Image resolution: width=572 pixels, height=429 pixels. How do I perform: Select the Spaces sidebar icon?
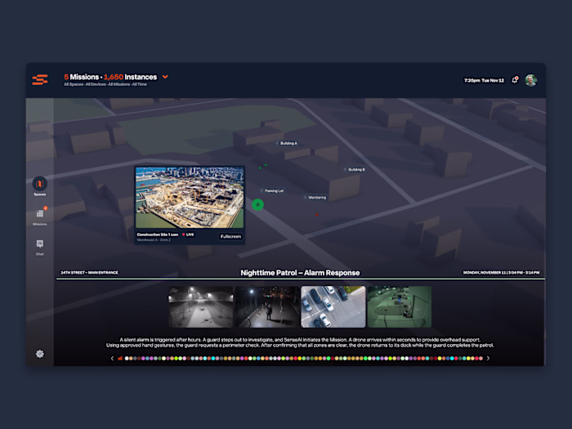[40, 184]
